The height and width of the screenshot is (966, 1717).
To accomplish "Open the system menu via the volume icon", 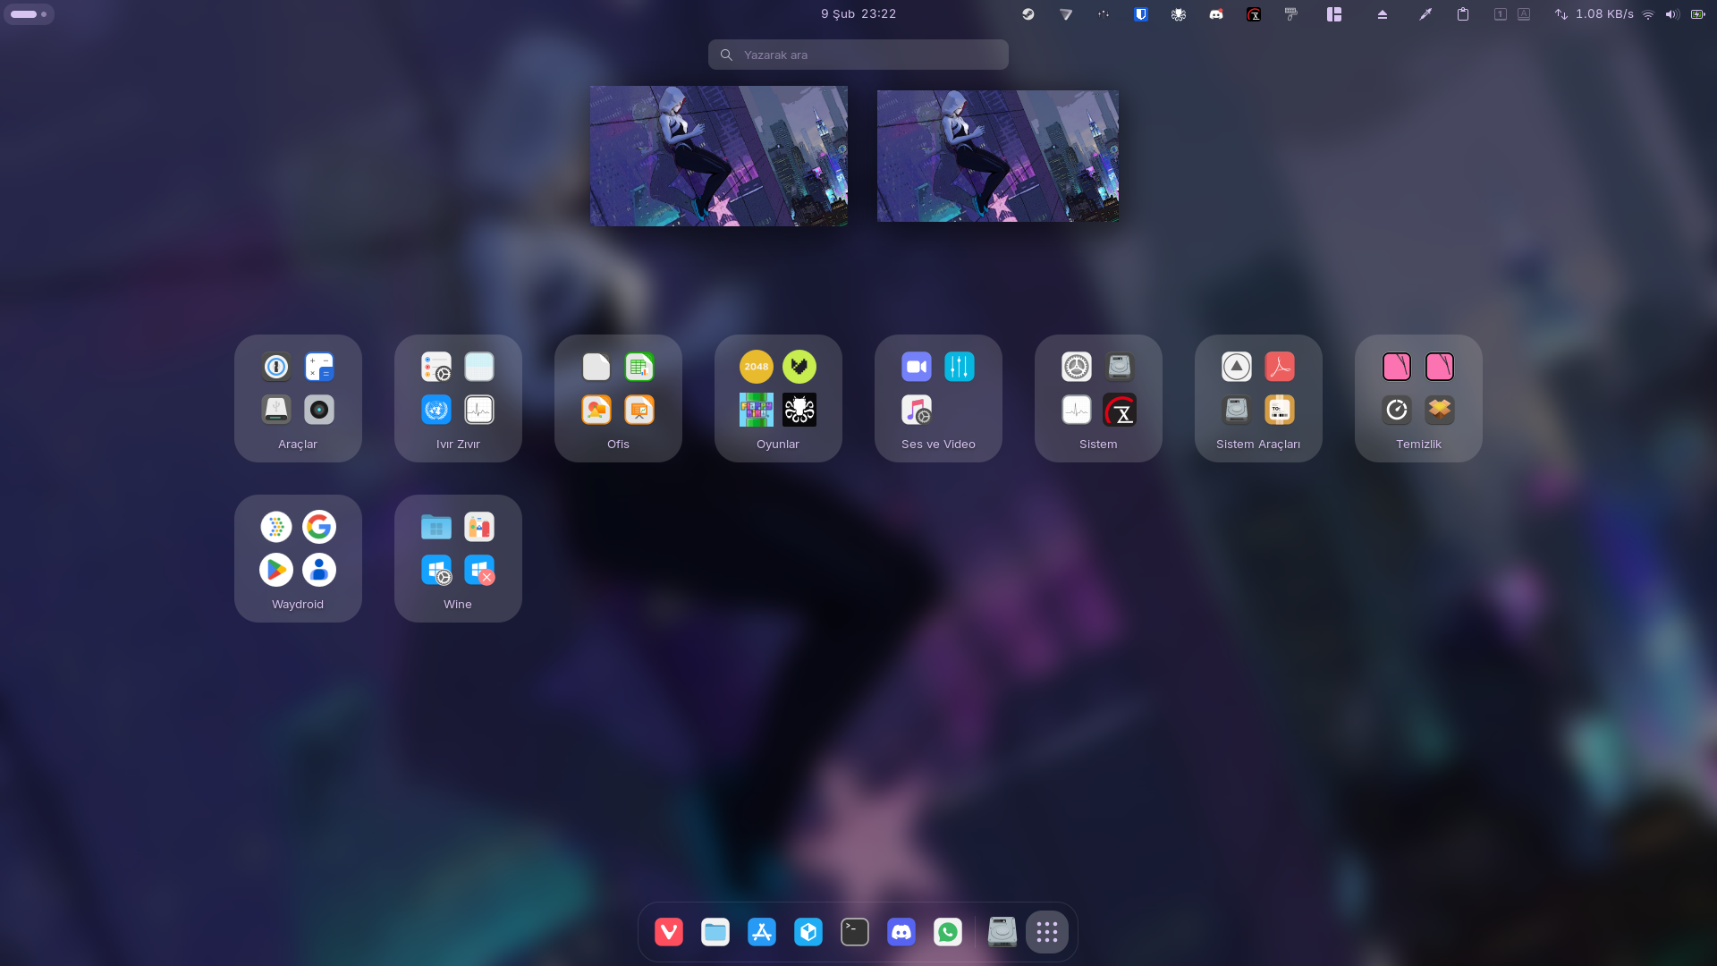I will [x=1672, y=14].
